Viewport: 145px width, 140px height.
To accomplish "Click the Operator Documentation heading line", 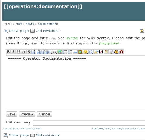I will click(x=47, y=58).
